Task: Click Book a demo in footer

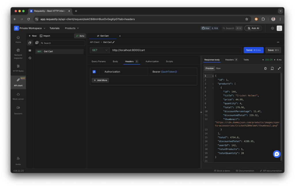Action: coord(222,171)
